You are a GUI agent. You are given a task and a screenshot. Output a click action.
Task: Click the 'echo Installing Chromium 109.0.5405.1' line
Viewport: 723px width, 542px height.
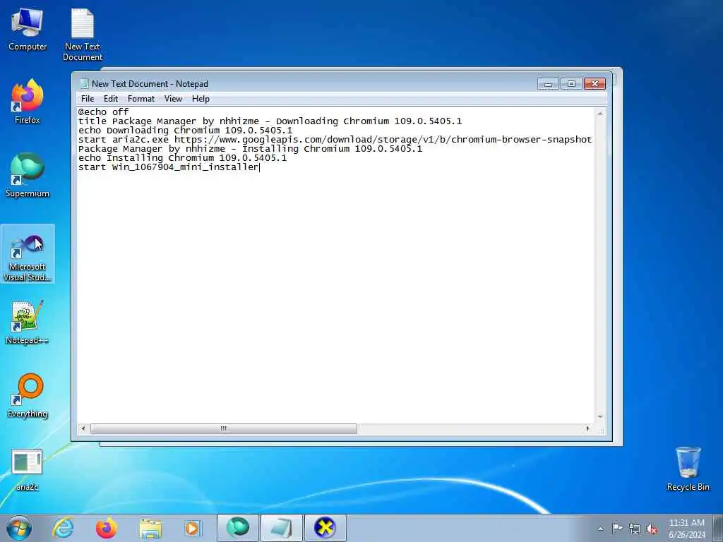pos(182,158)
